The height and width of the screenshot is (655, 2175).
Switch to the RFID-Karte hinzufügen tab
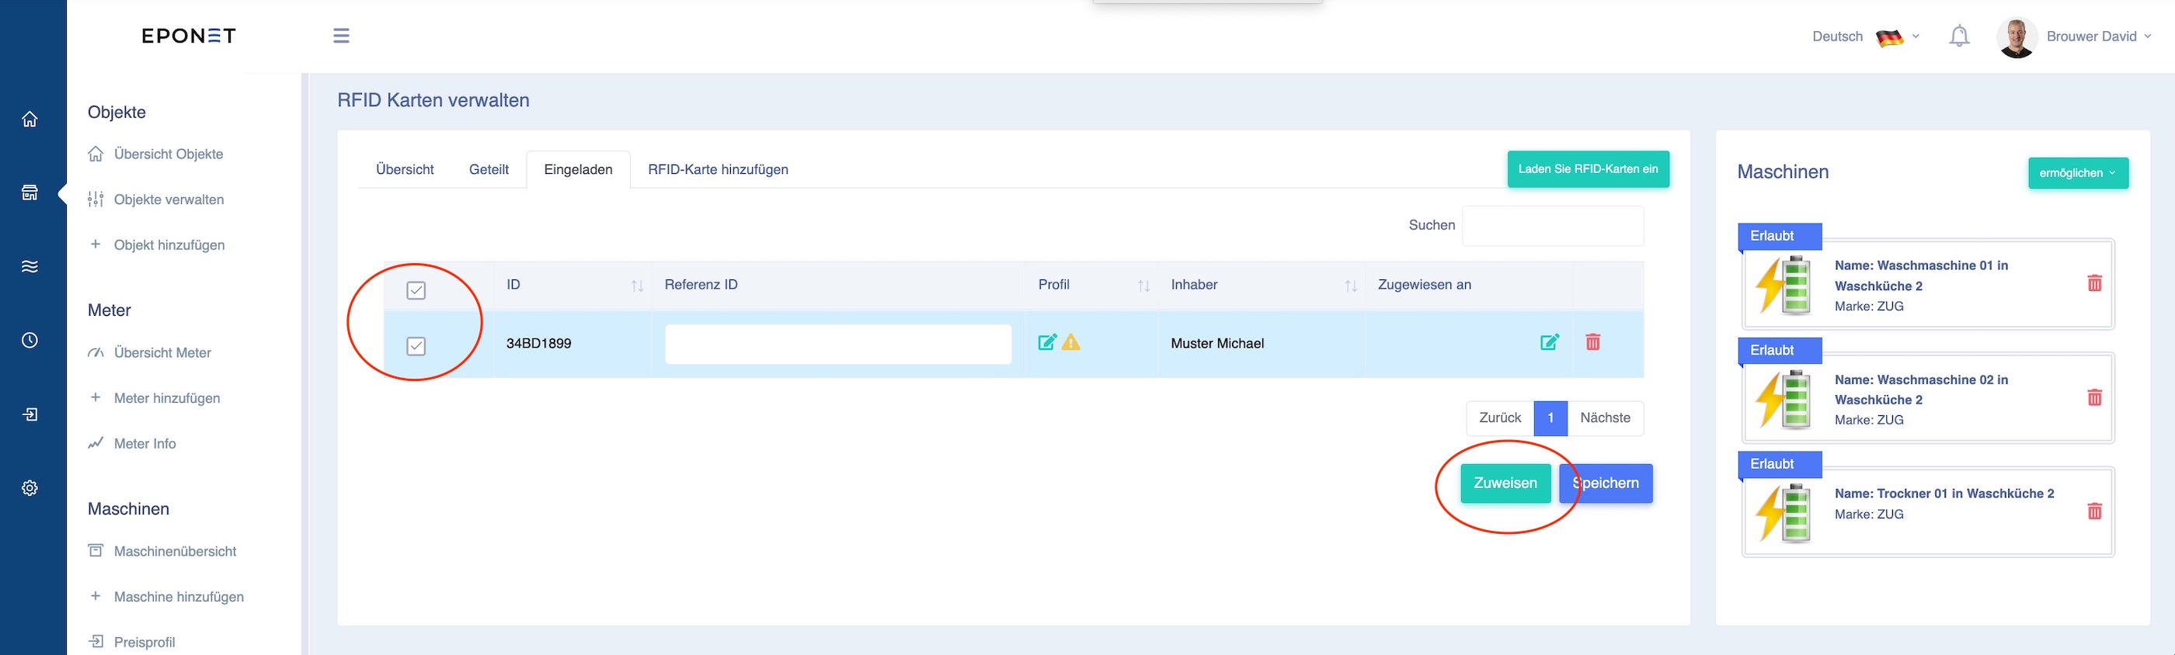[x=718, y=170]
